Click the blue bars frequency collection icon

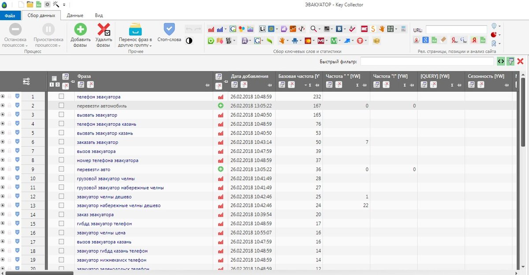point(220,30)
